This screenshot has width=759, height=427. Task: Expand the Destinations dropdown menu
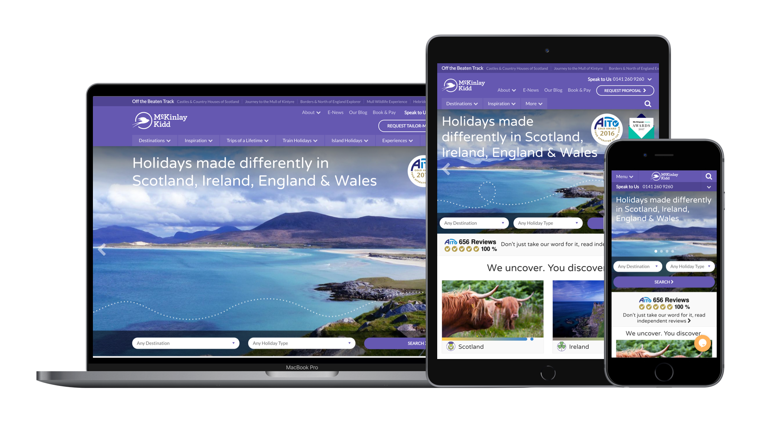[x=154, y=140]
